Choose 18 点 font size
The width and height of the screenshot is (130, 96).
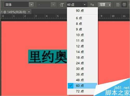click(x=82, y=58)
